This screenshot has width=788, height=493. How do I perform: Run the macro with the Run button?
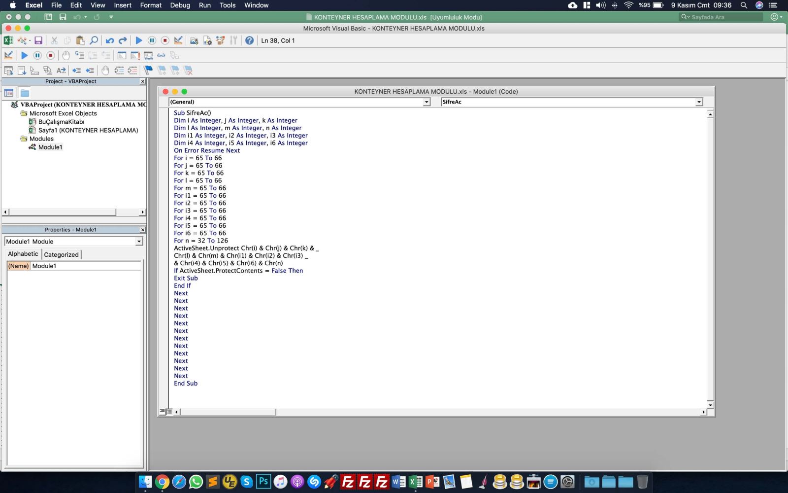(x=139, y=40)
